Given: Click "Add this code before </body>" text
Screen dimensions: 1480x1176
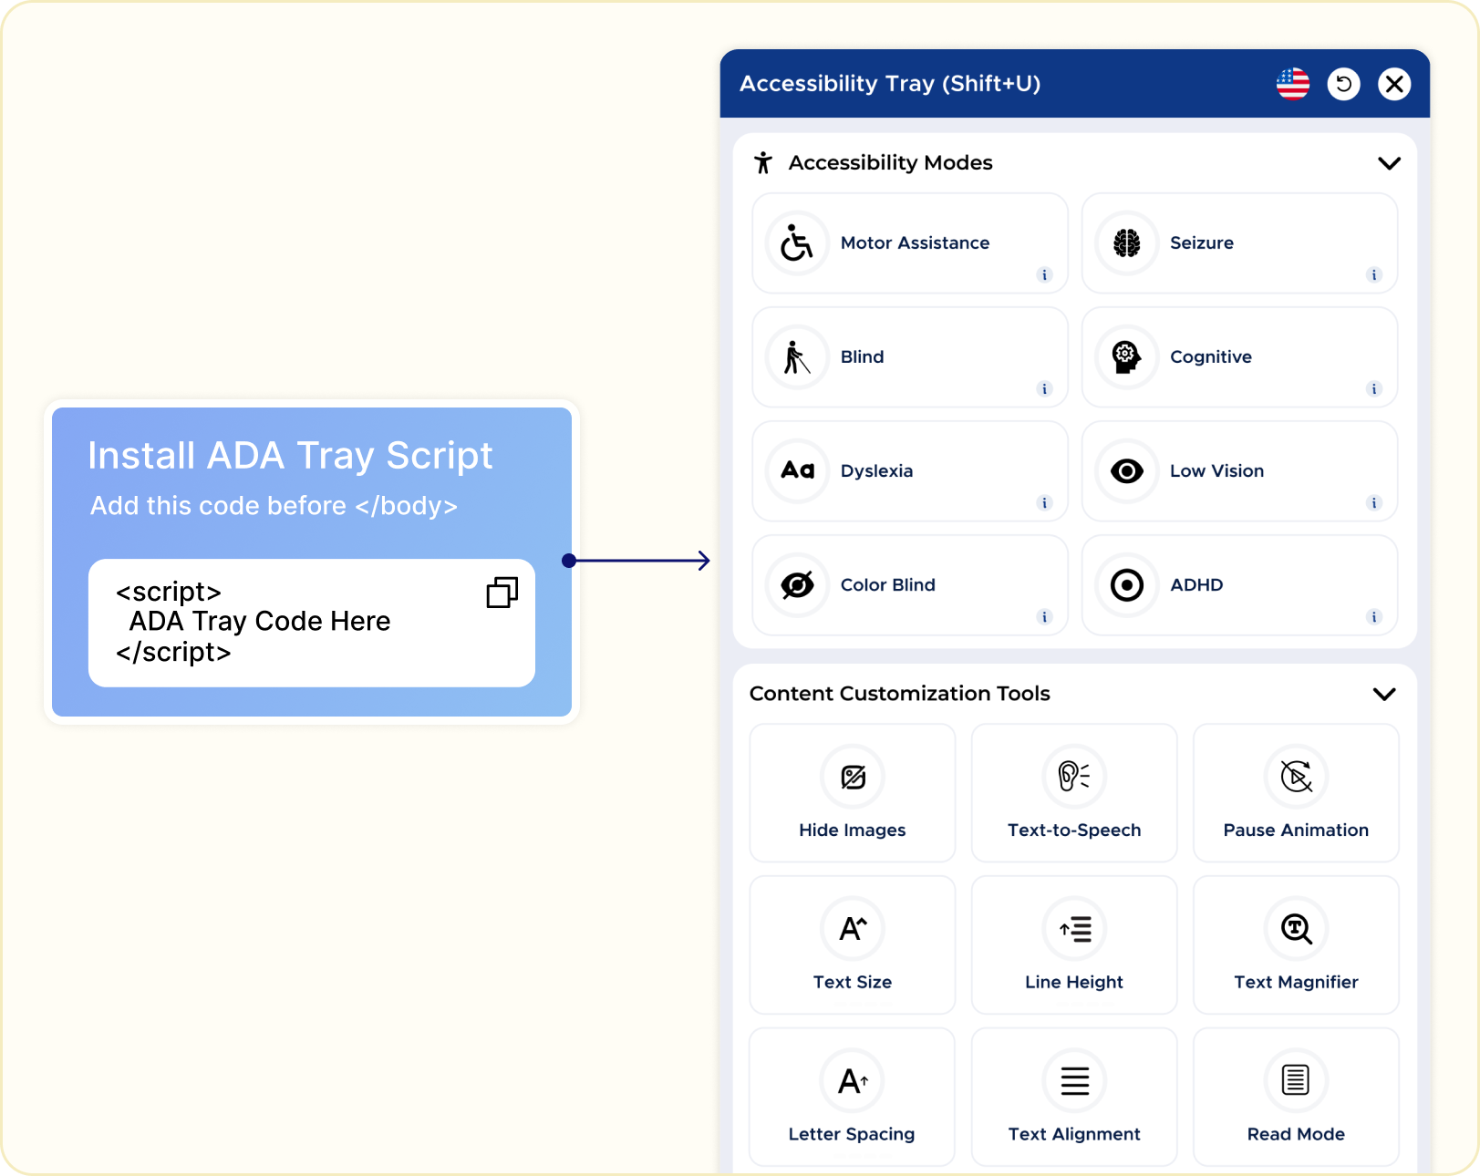Looking at the screenshot, I should (x=274, y=506).
